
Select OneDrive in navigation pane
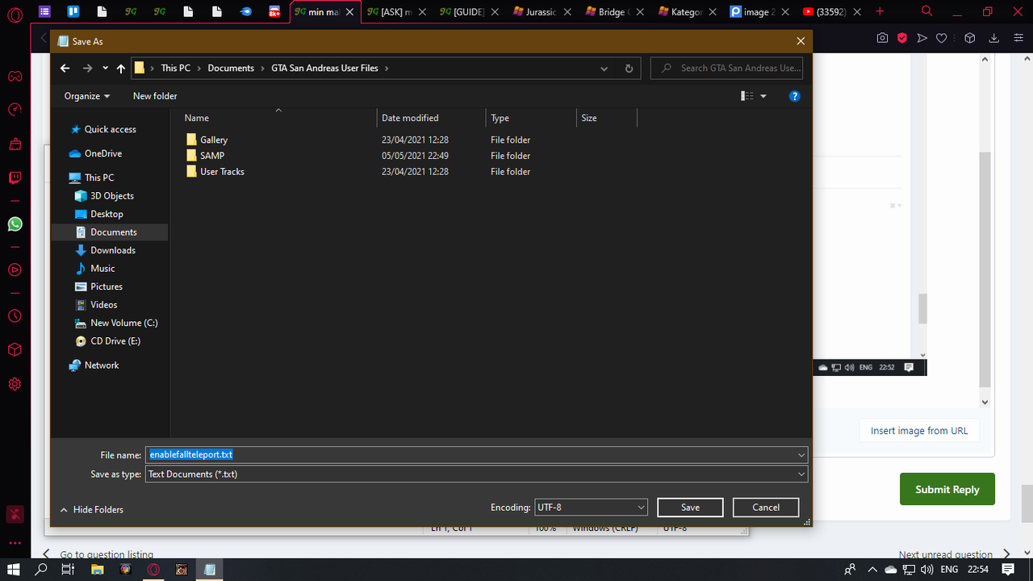(103, 153)
